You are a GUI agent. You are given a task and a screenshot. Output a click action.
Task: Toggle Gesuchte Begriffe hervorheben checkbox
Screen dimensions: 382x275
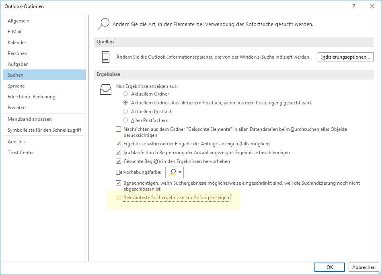pos(118,161)
